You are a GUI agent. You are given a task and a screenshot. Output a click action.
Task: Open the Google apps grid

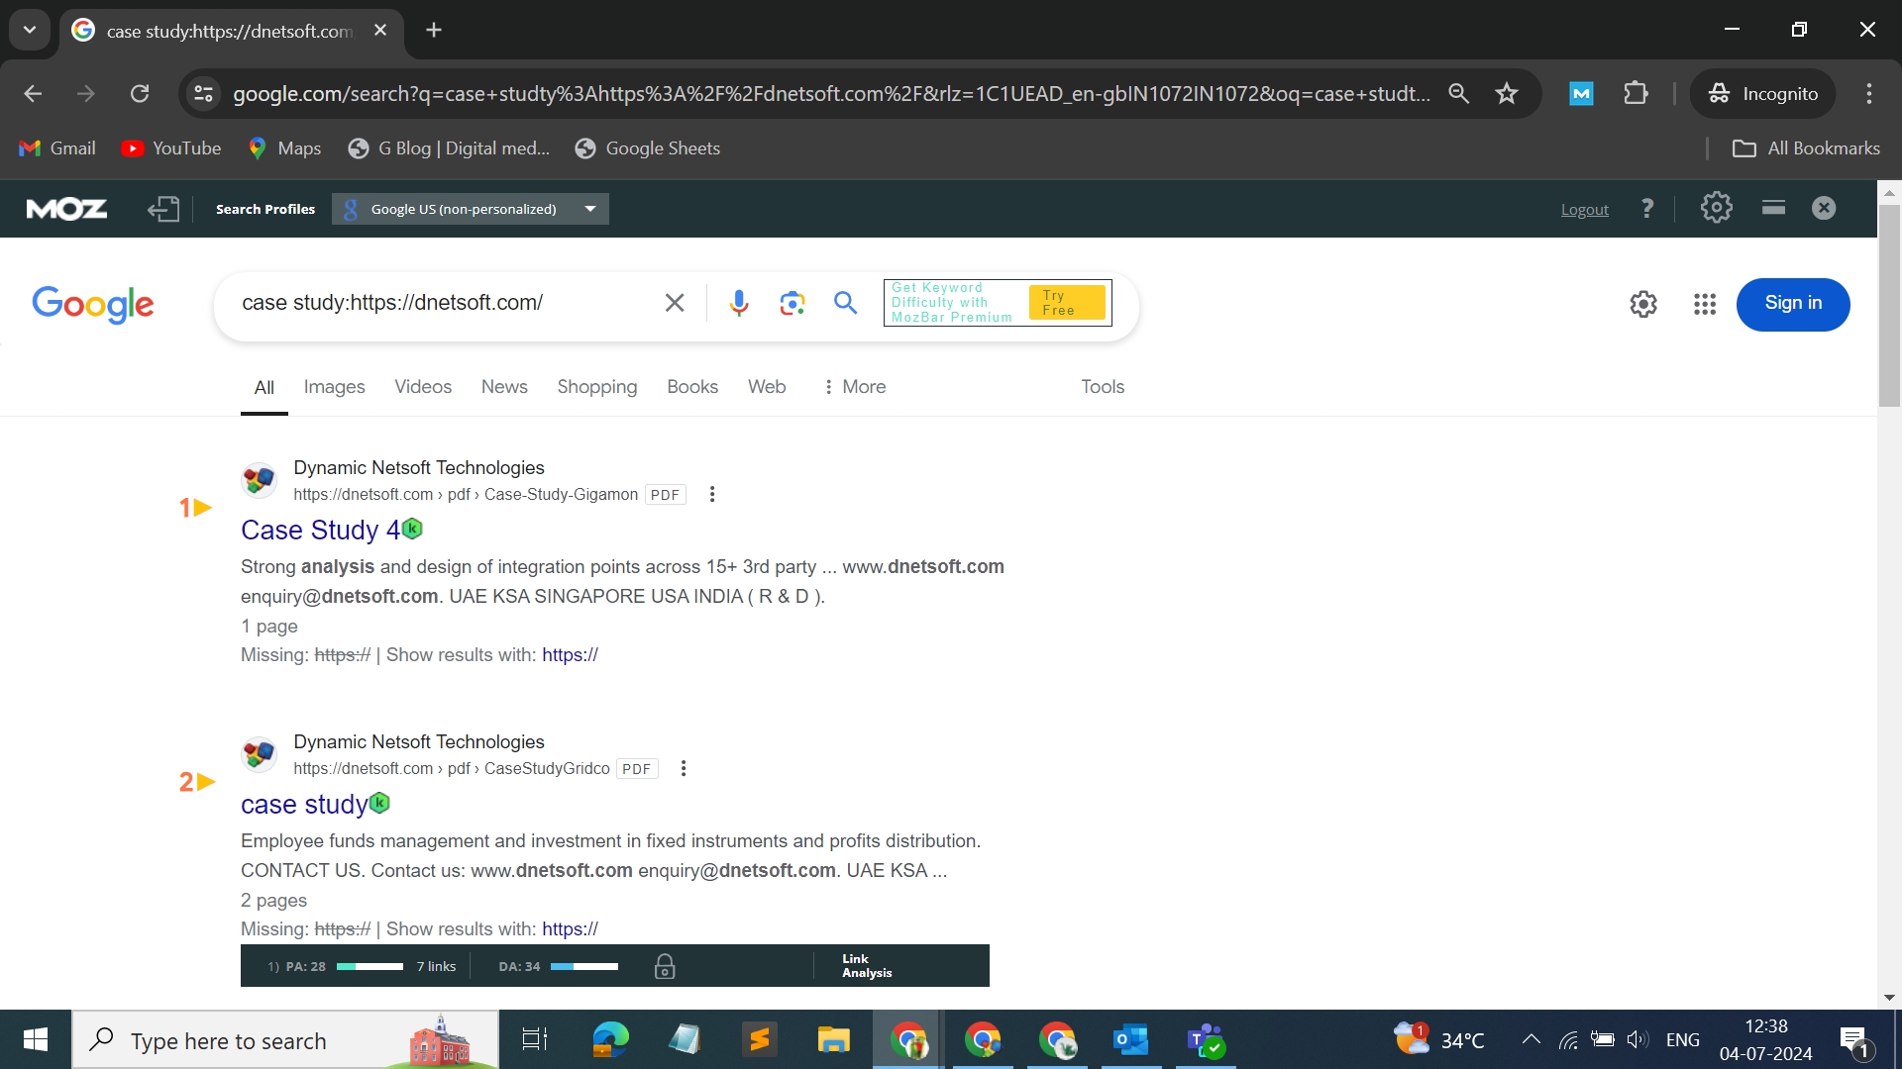pos(1704,304)
